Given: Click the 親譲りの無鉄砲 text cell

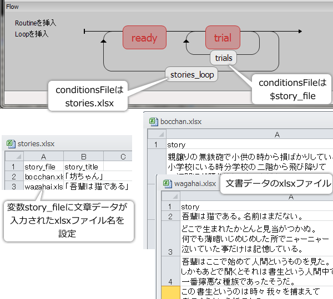Looking at the screenshot, I should 250,162.
